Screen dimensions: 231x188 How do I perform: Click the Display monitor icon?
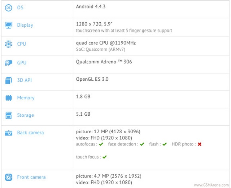[x=9, y=25]
